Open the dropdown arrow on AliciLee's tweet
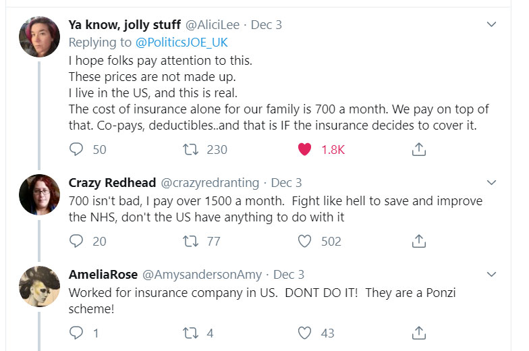 [492, 25]
